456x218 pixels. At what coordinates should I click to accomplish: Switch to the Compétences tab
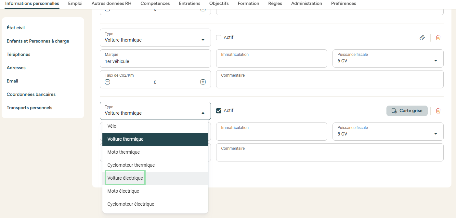pos(155,4)
